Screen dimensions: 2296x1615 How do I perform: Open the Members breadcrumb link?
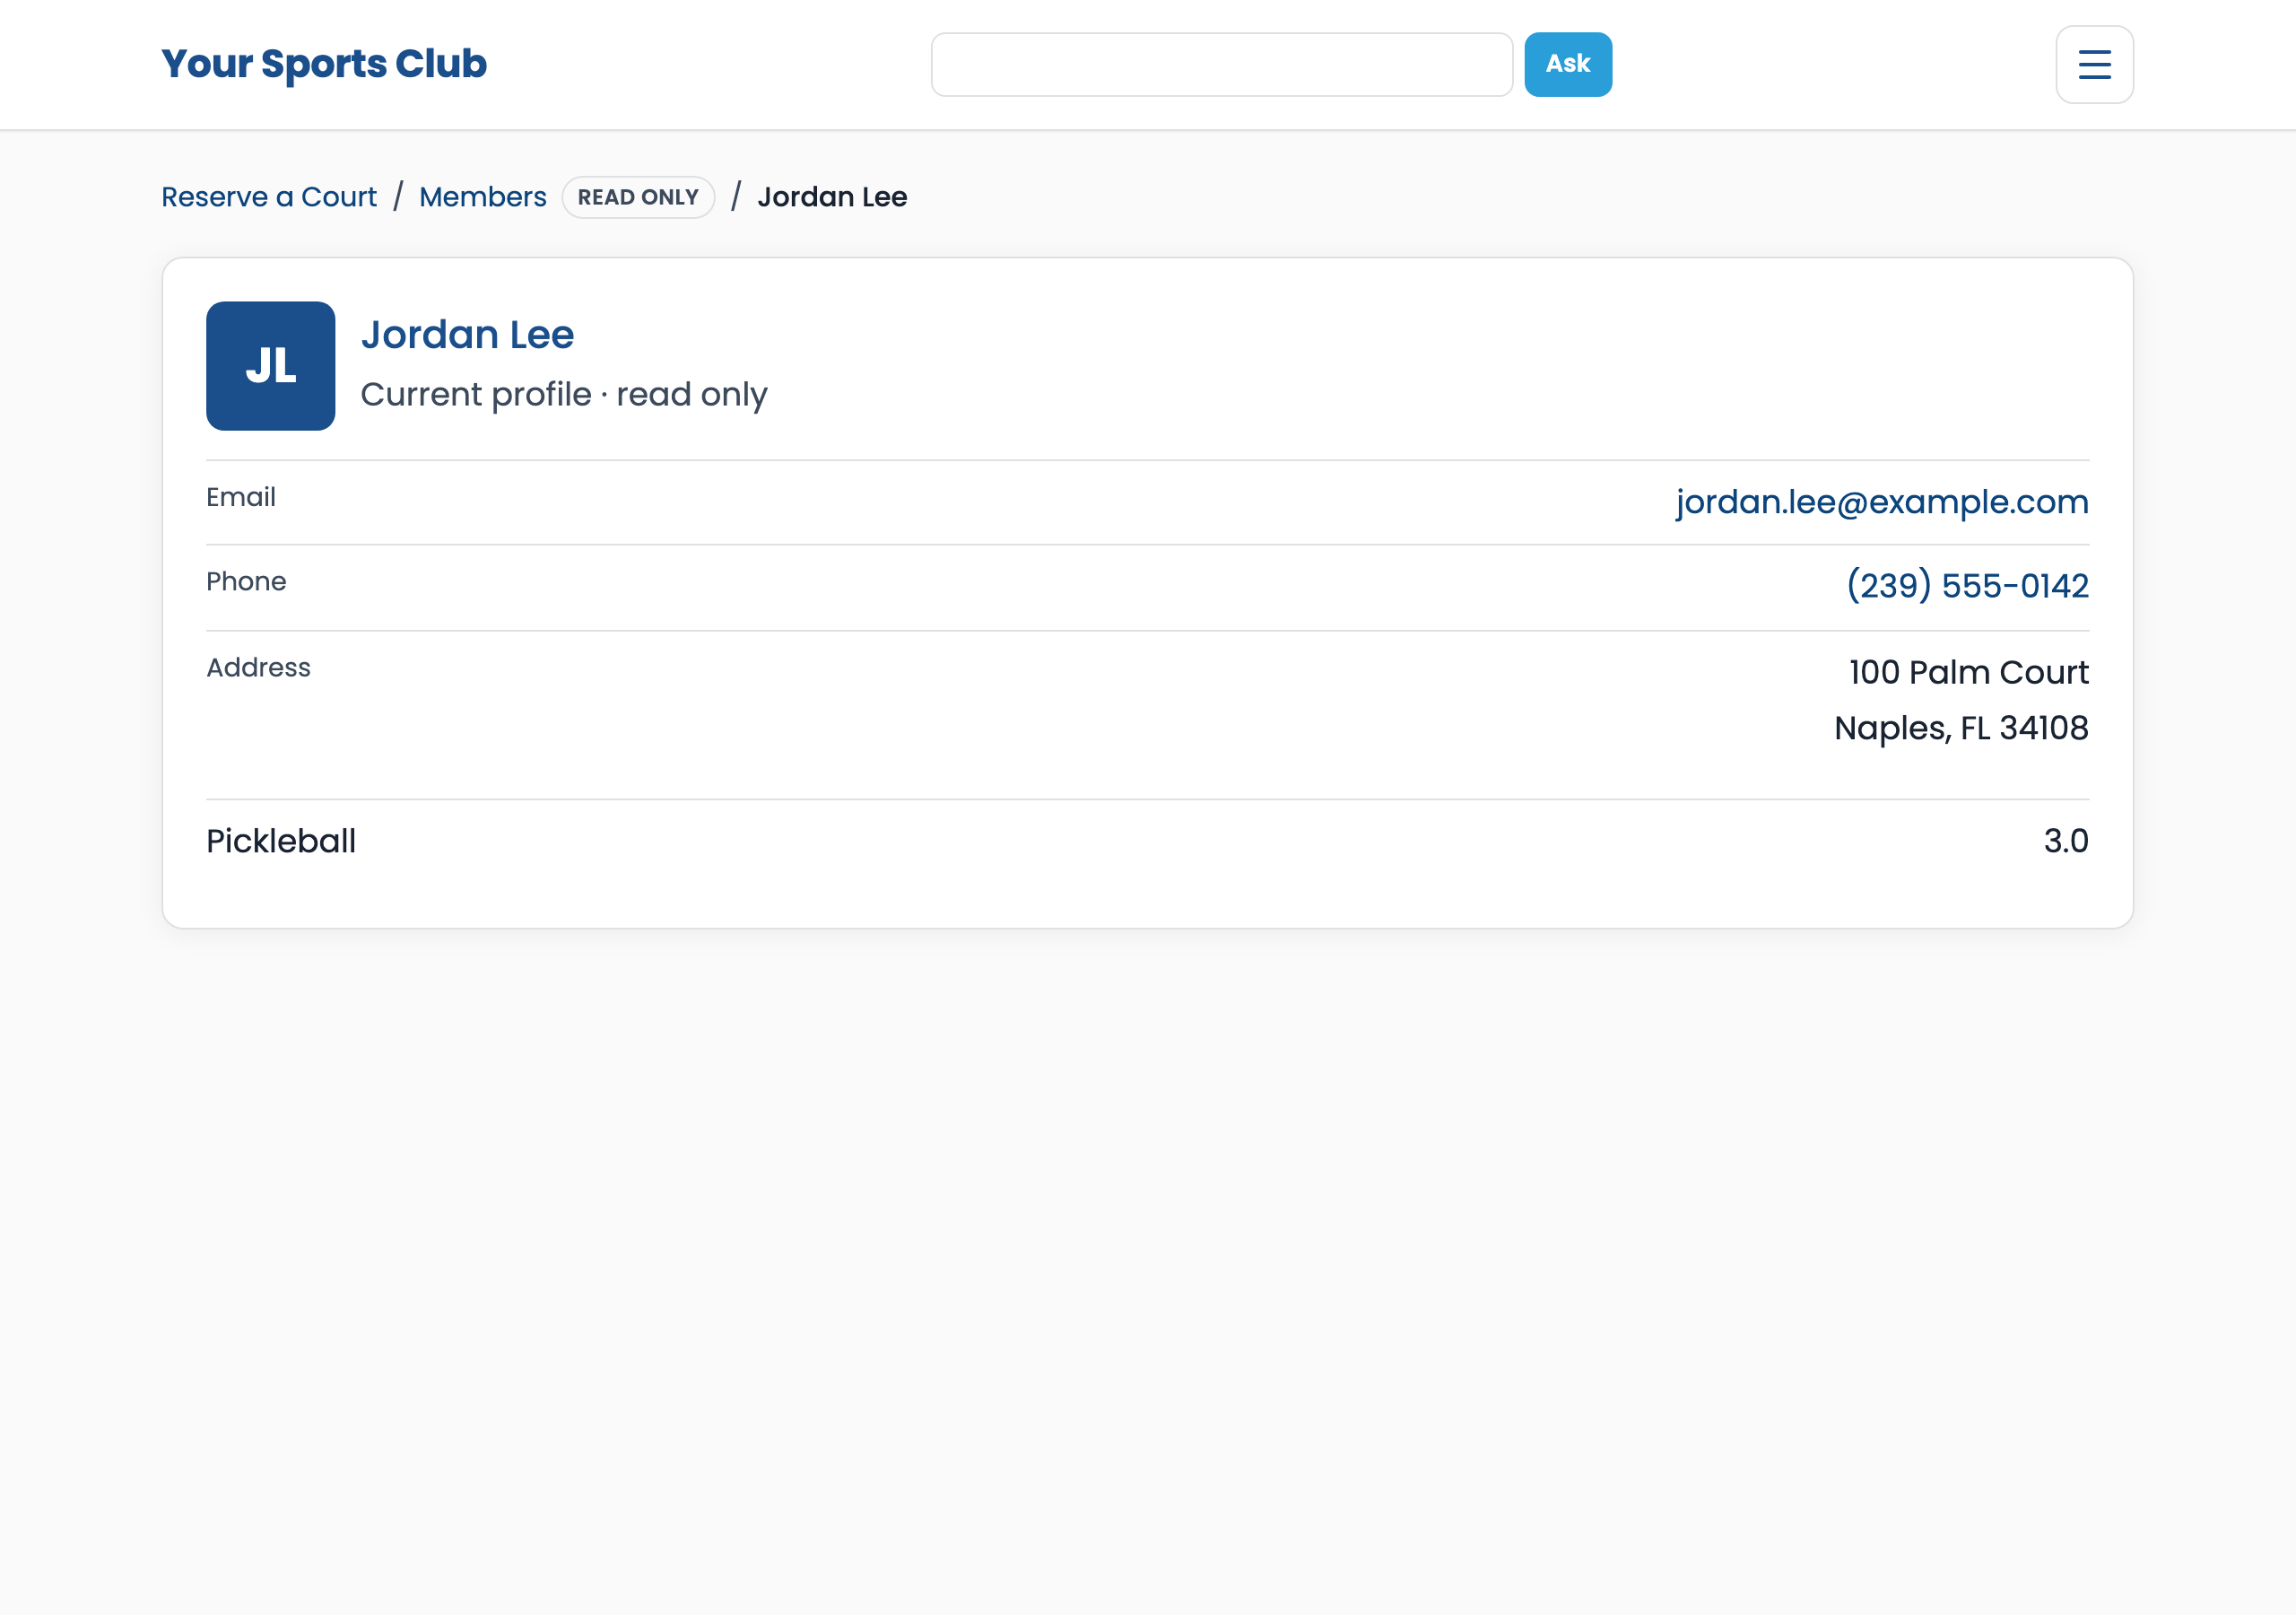point(483,197)
